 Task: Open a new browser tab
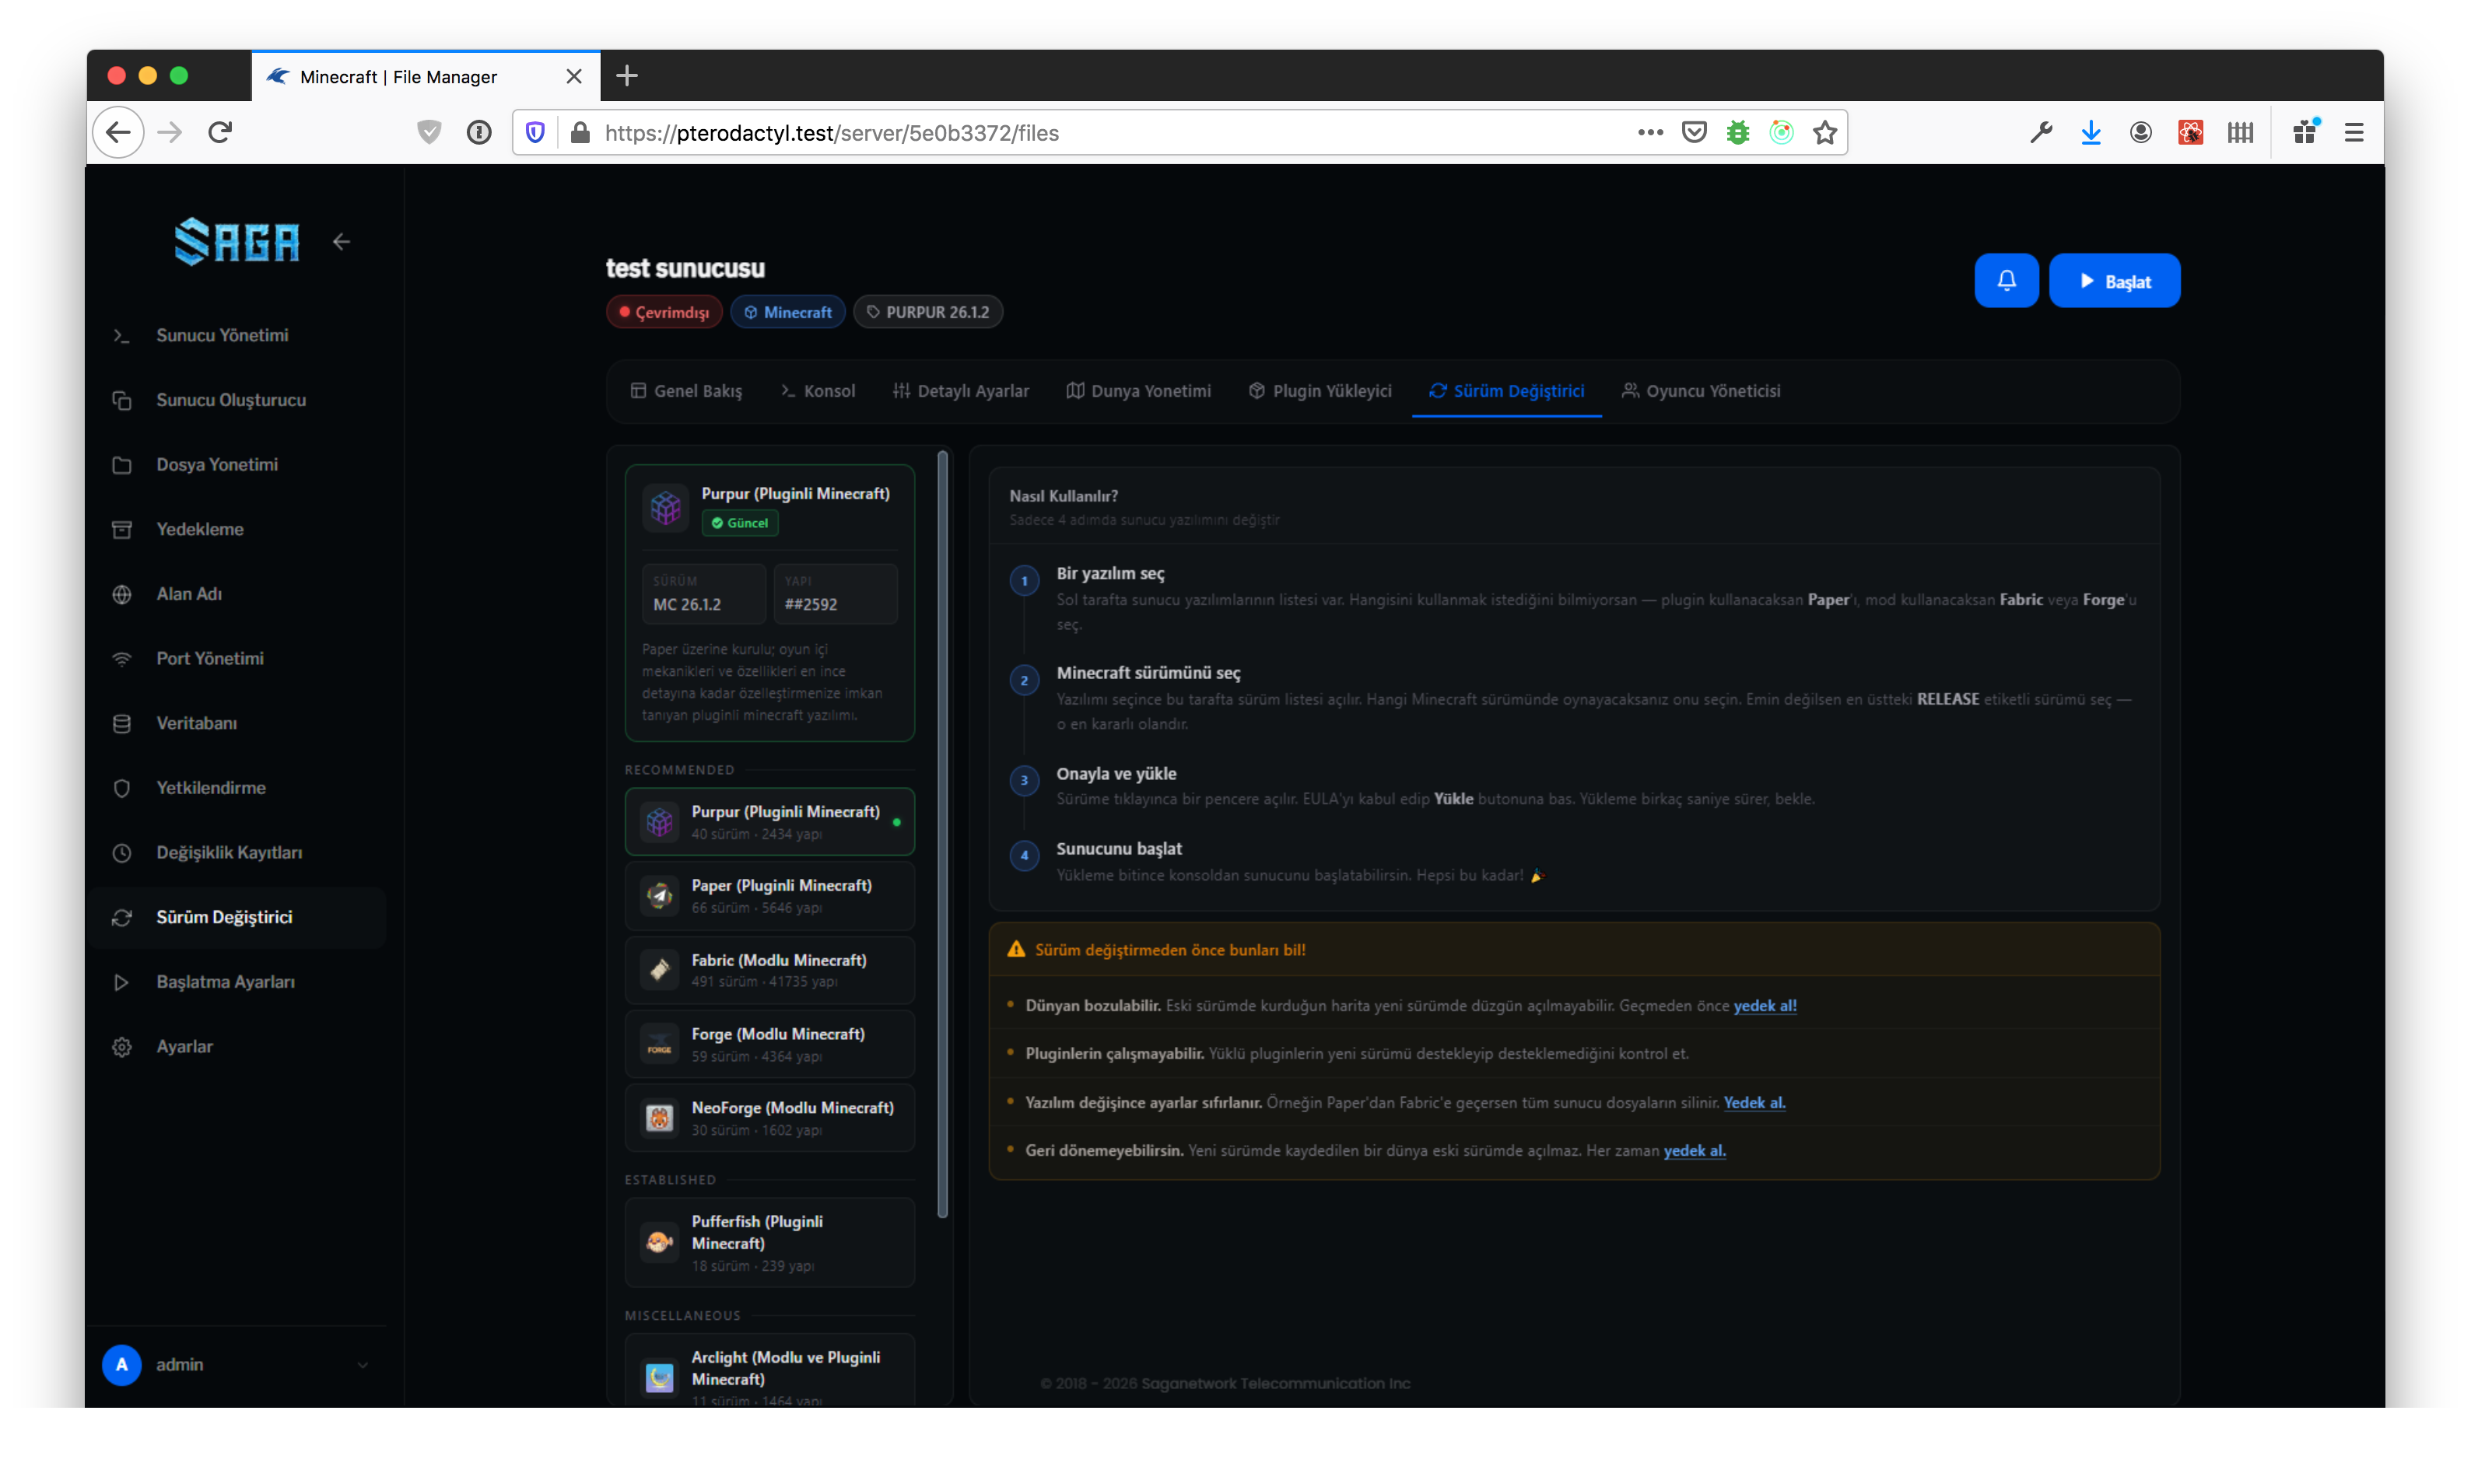627,76
